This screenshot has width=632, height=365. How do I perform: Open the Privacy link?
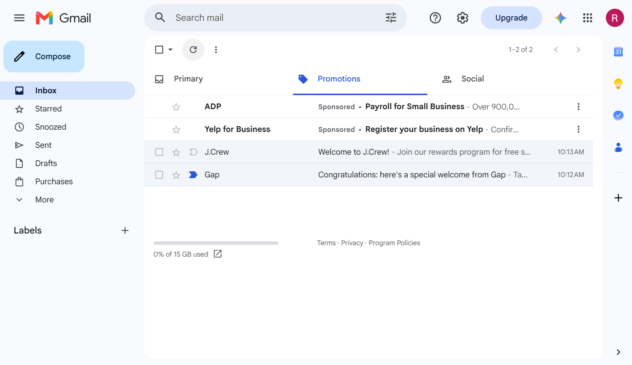click(352, 243)
